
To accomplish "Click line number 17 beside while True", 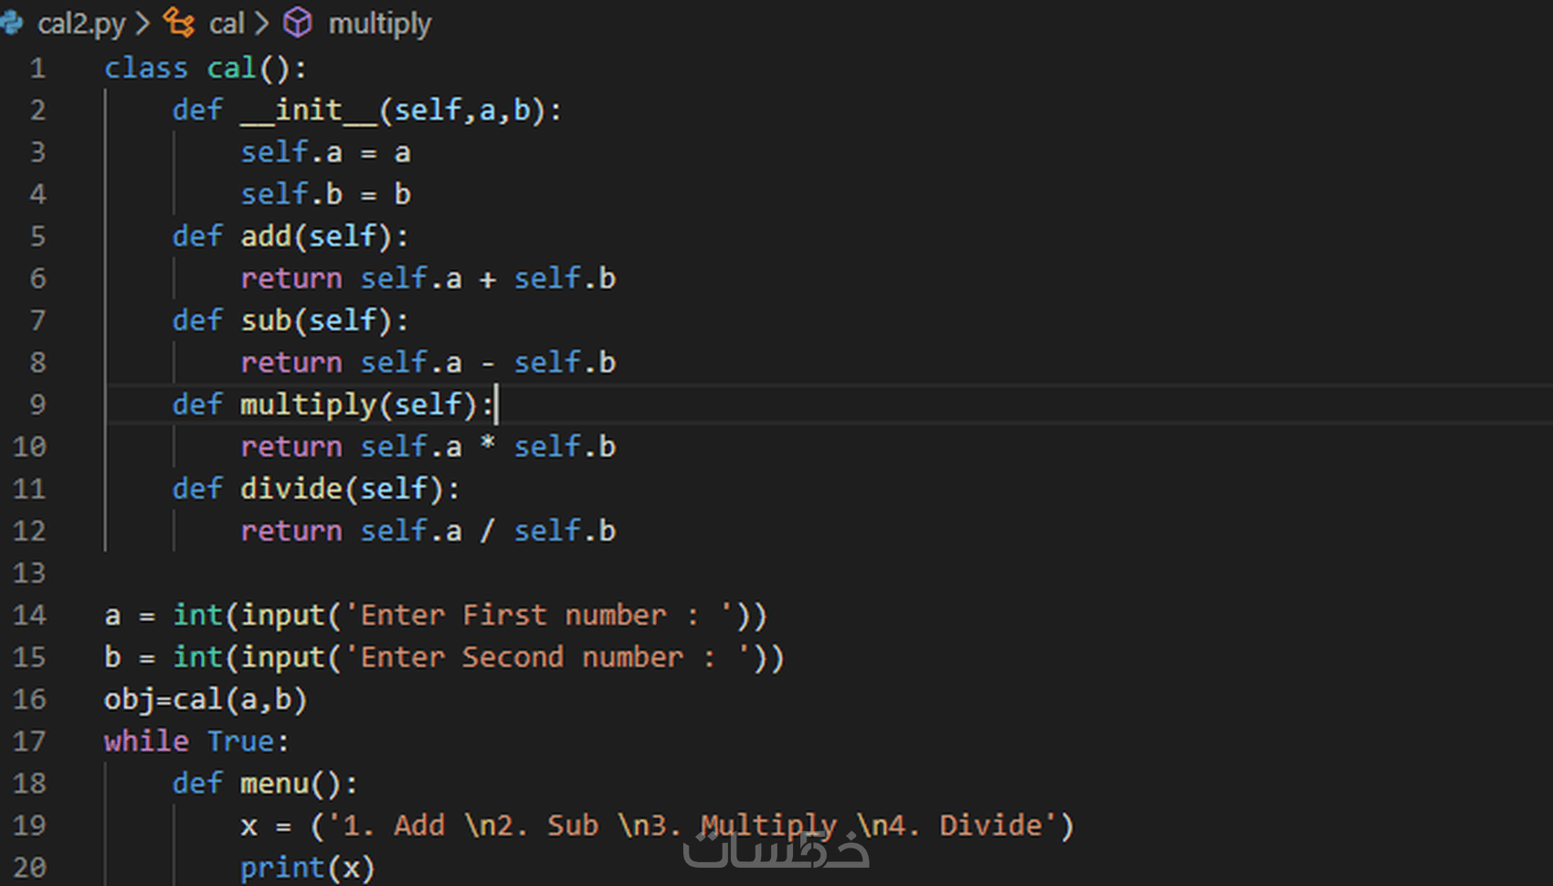I will (29, 741).
